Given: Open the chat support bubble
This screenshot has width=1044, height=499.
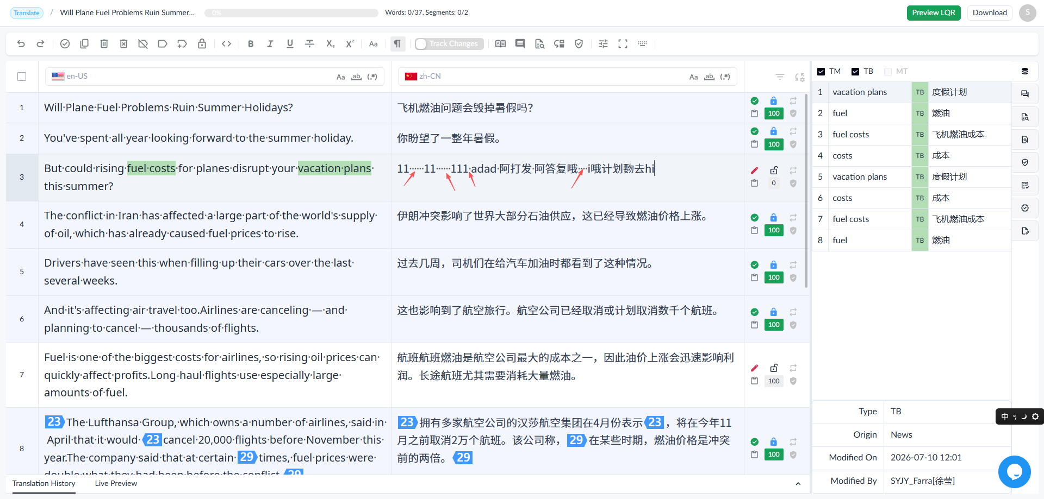Looking at the screenshot, I should pos(1014,471).
